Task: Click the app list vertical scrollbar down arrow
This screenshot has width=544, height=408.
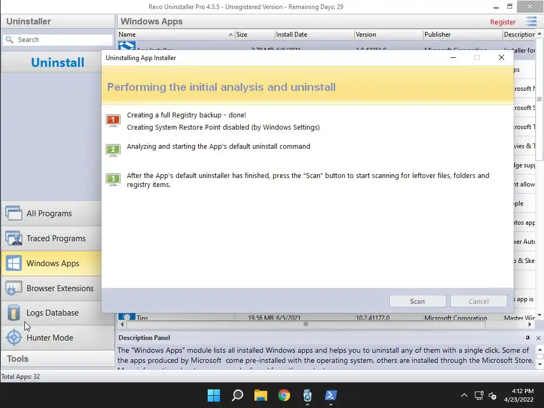Action: click(x=539, y=316)
